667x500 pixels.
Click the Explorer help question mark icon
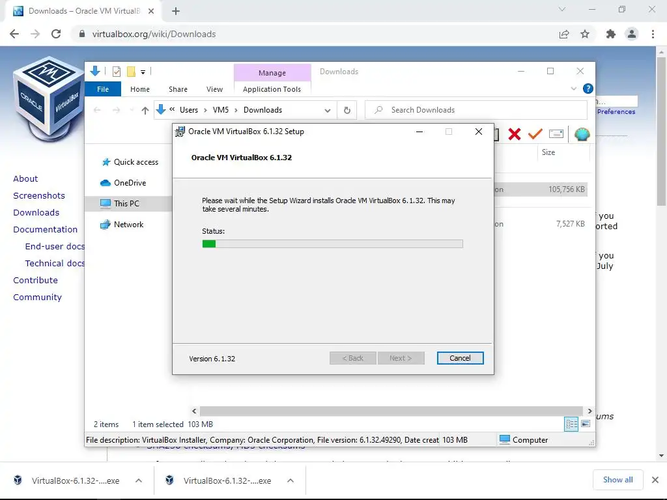[x=588, y=89]
